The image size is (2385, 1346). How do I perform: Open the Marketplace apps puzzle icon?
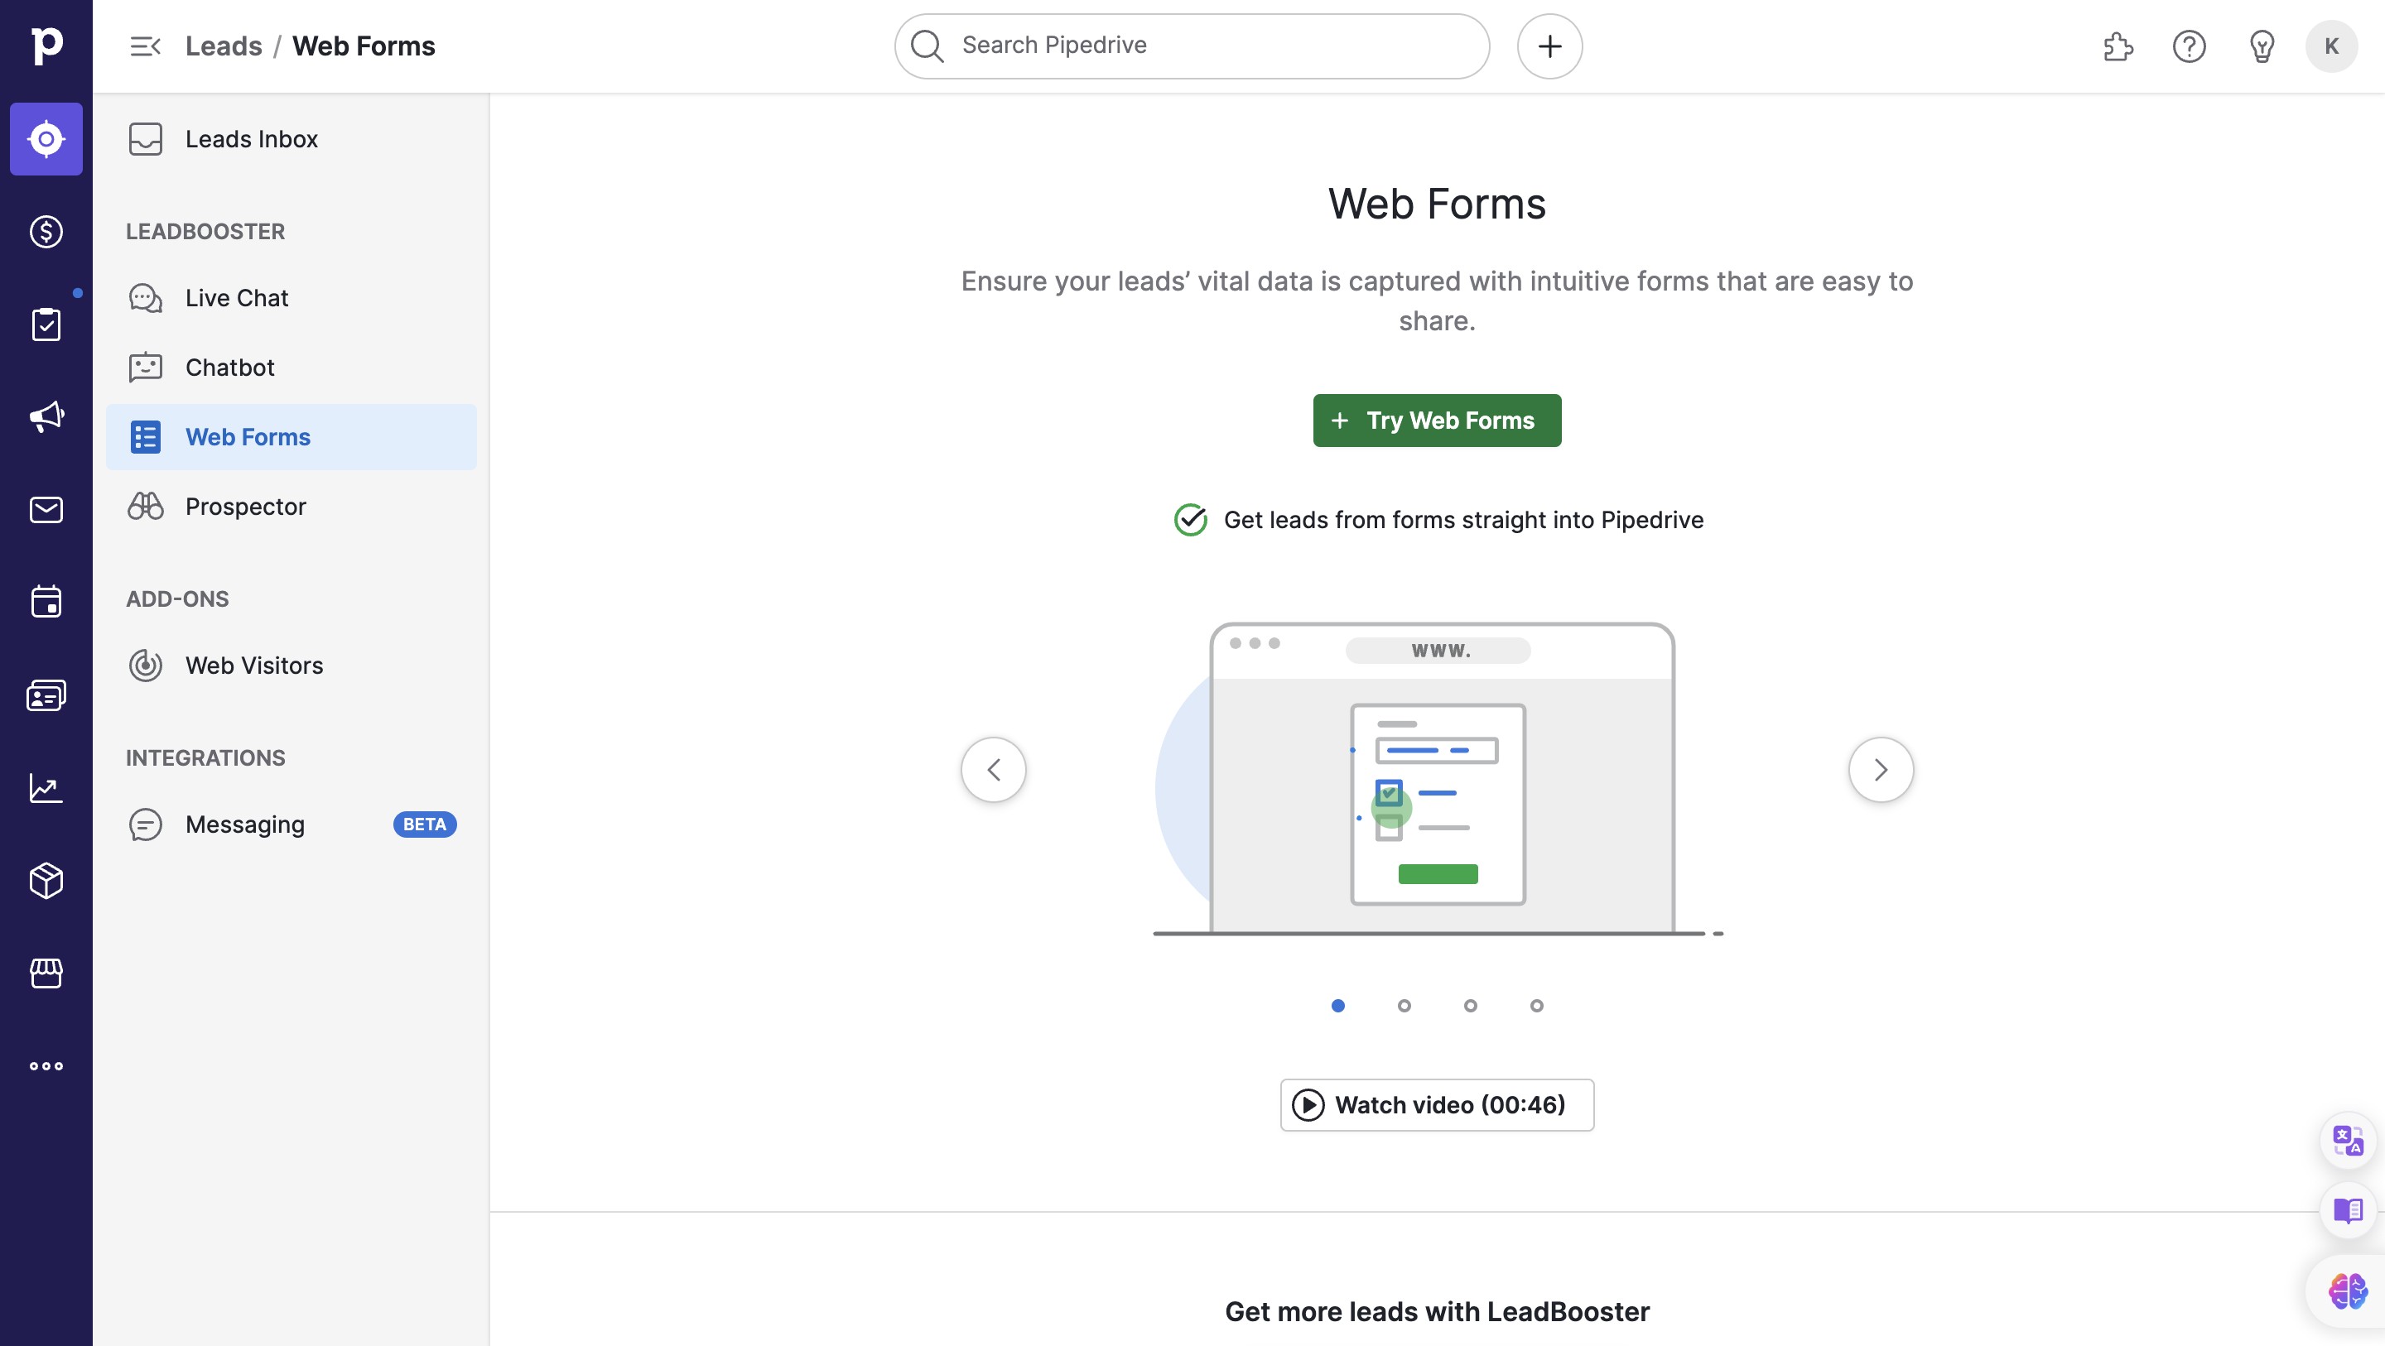pos(2118,46)
